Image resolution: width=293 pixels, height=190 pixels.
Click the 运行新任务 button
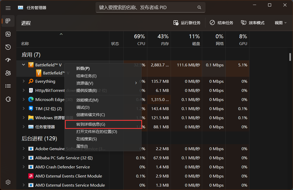pos(187,23)
